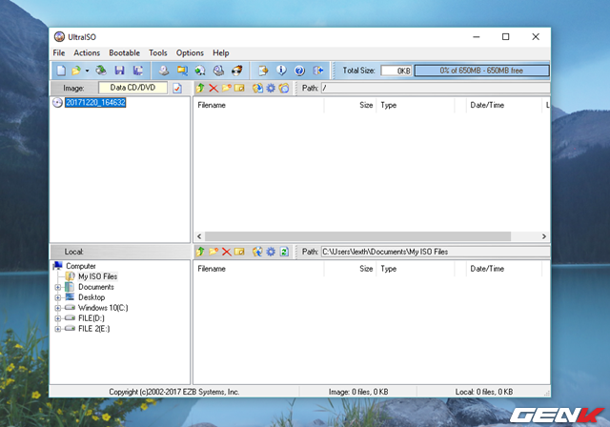Click the Open CD/DVD disc icon

[101, 71]
